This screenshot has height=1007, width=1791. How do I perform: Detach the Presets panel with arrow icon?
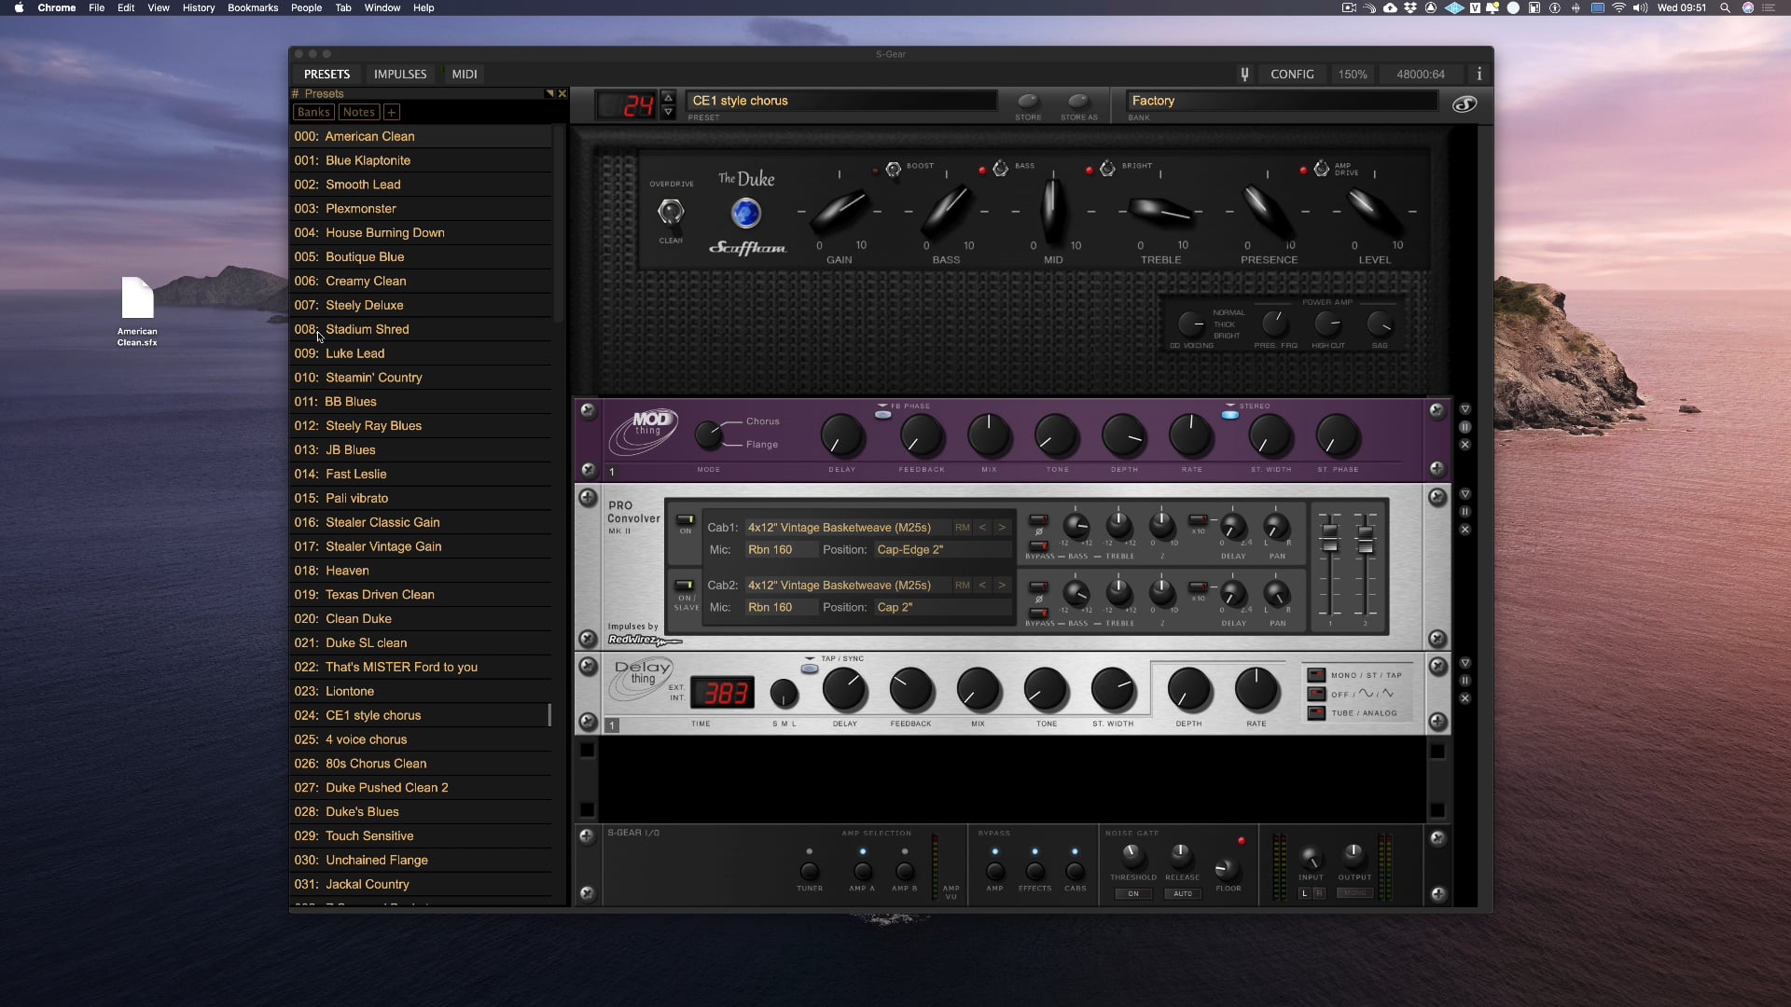(x=549, y=93)
